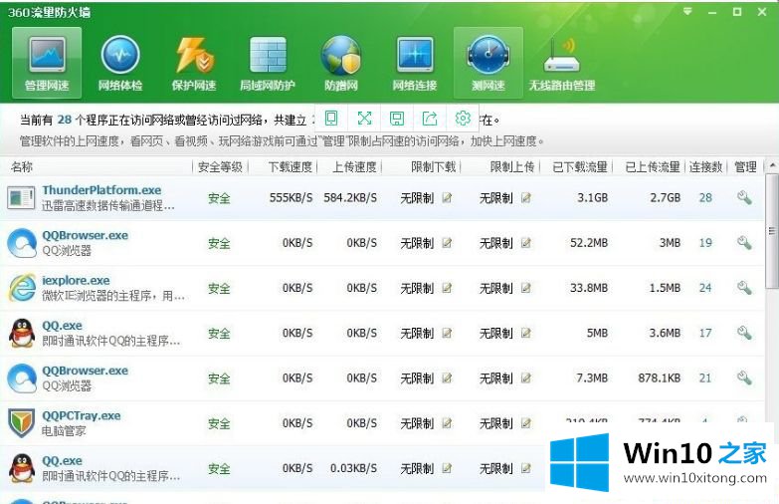Click the phone icon in floating toolbar
The image size is (779, 504).
[331, 119]
